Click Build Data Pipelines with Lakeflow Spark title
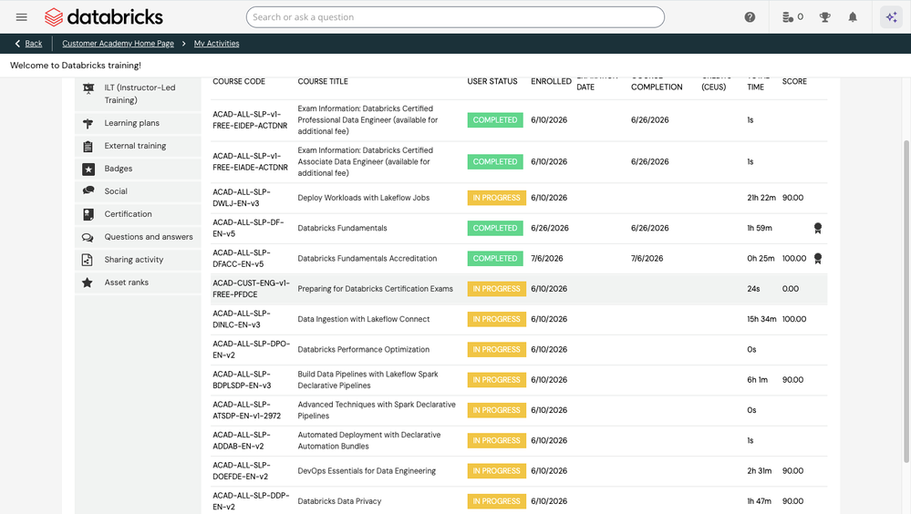The image size is (911, 514). [x=368, y=380]
